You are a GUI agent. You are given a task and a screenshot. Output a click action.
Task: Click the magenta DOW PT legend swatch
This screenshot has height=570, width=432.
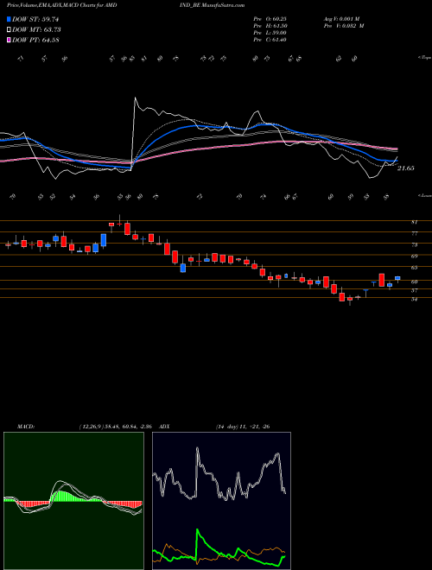coord(10,40)
